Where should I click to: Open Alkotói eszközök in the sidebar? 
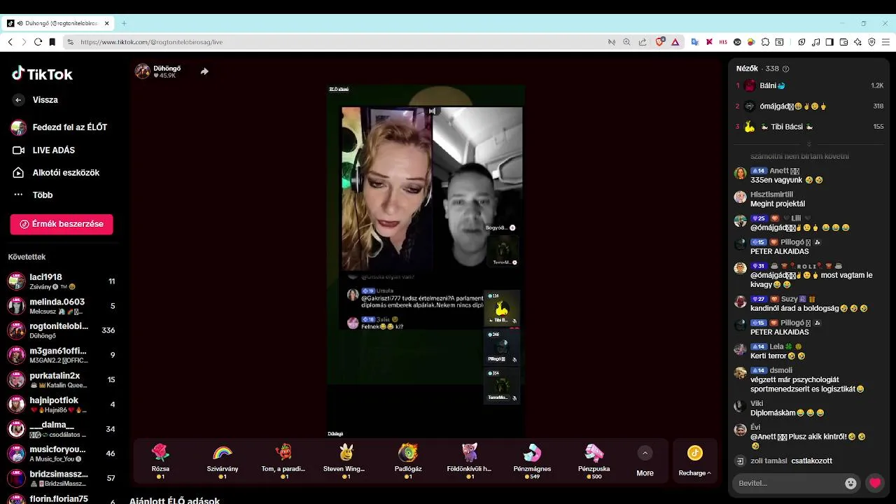pyautogui.click(x=56, y=172)
